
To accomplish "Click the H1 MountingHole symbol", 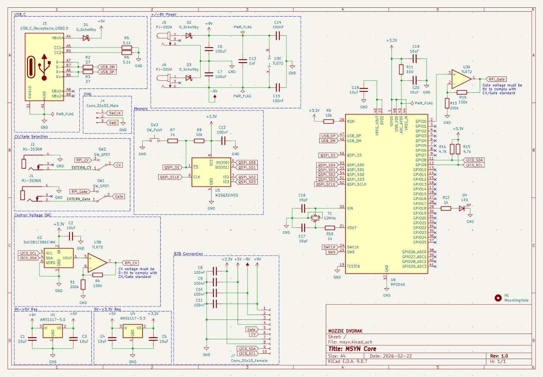I will (498, 298).
